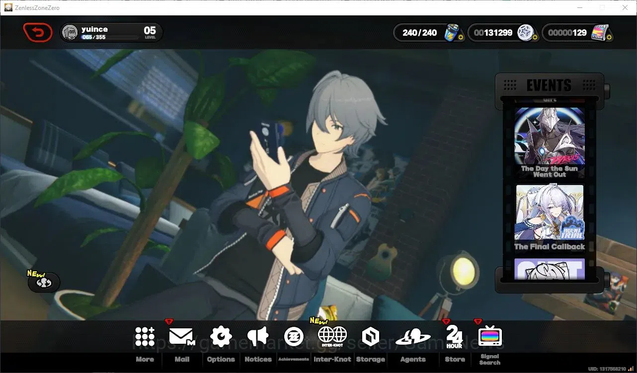
Task: Close the ZenlessZoneZero window
Action: [x=625, y=7]
